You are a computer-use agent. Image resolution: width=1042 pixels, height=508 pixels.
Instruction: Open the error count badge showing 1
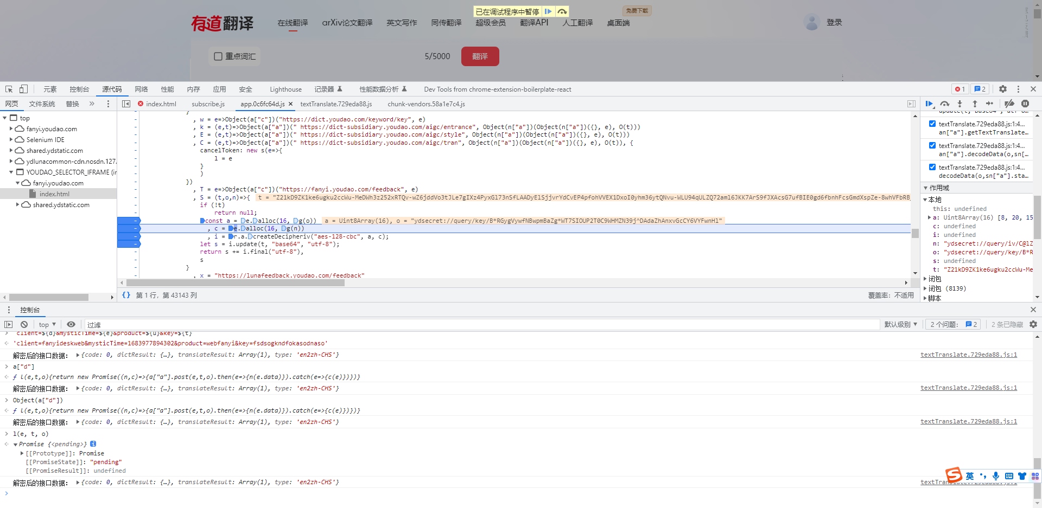click(960, 89)
